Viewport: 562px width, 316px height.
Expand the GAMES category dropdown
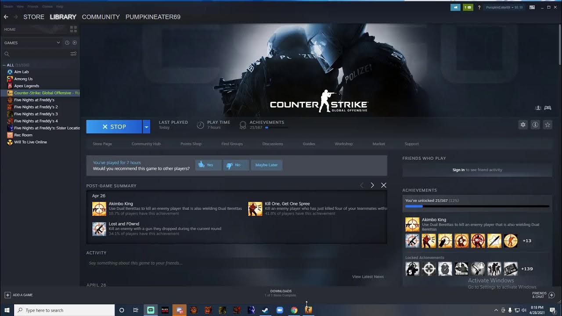(58, 43)
